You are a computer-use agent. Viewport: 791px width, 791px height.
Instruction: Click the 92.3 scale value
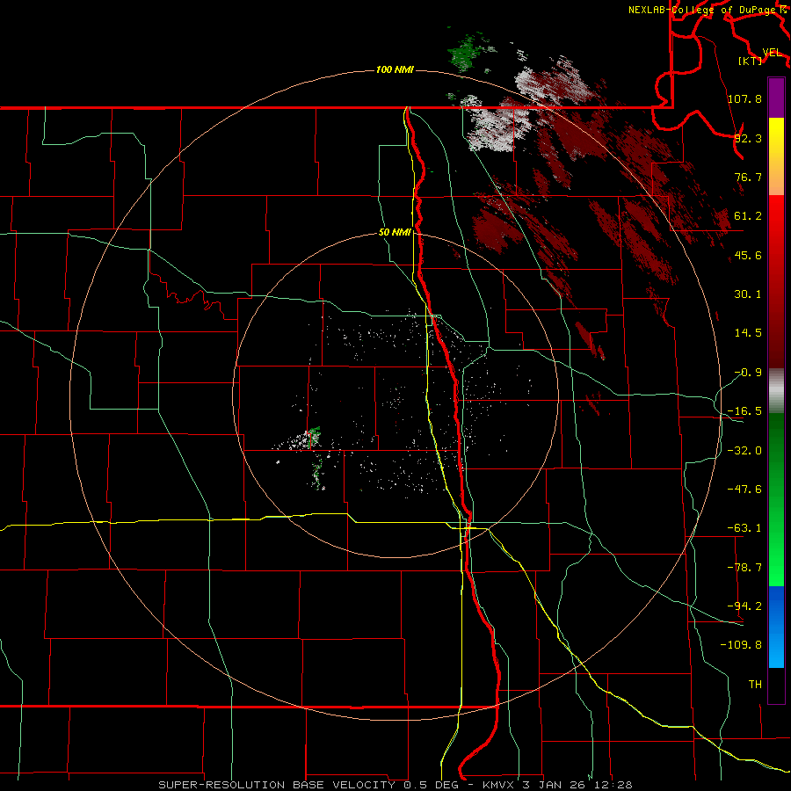click(748, 138)
